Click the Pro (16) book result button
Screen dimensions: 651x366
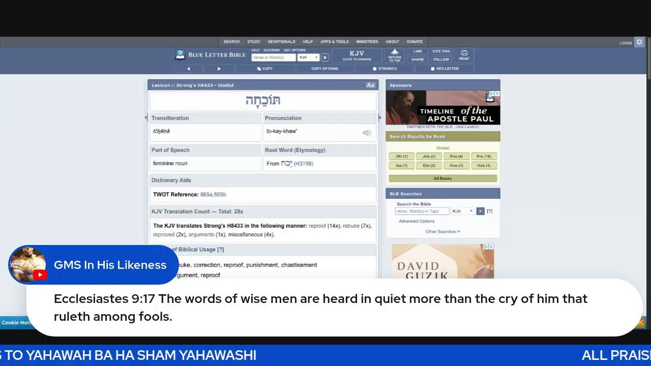tap(484, 157)
